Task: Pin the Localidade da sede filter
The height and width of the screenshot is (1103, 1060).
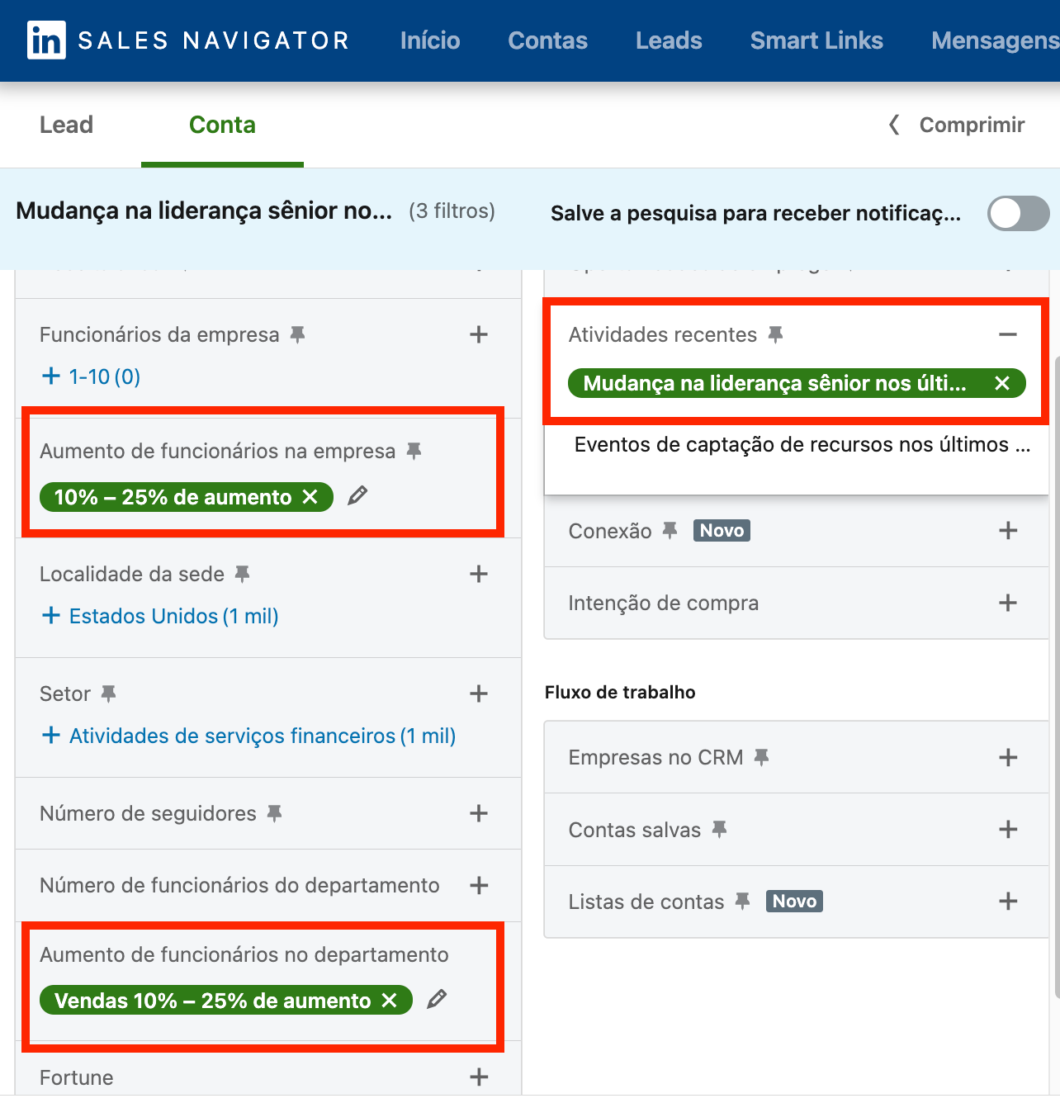Action: (243, 574)
